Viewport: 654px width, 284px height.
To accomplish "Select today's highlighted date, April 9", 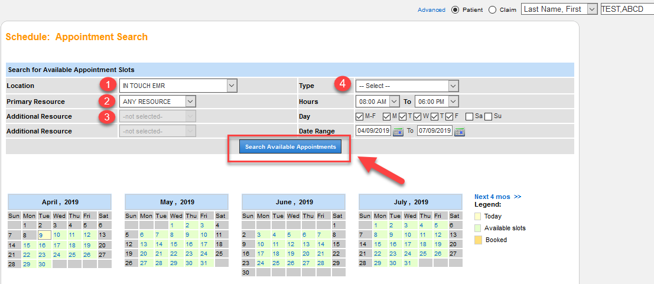I will coord(40,235).
